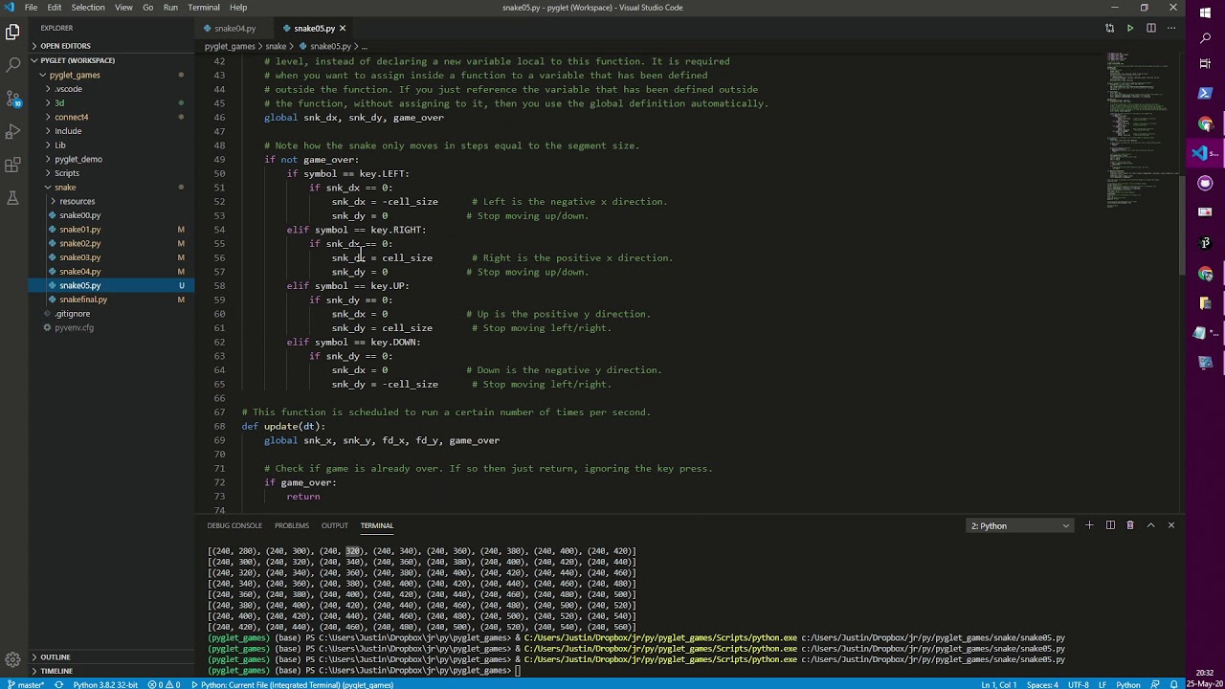Collapse the snake folder
The image size is (1225, 689).
click(x=65, y=188)
